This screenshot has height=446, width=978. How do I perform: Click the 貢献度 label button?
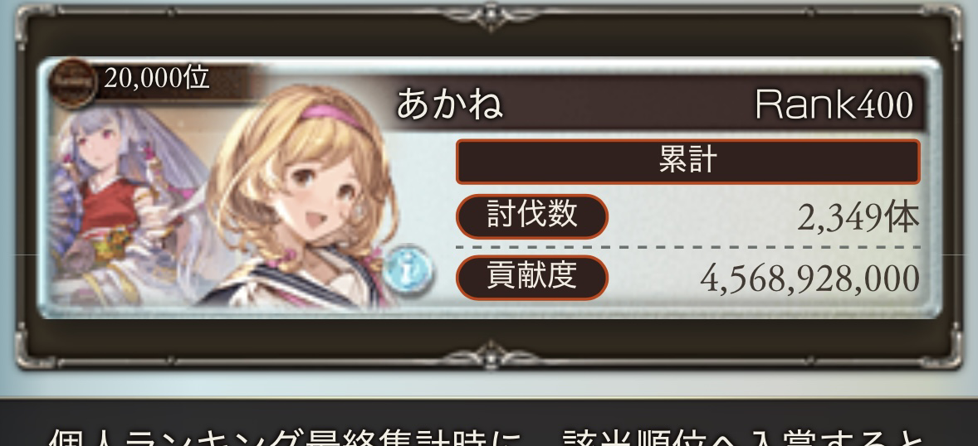[532, 277]
